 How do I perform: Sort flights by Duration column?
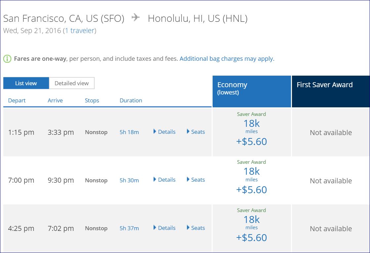pos(131,100)
